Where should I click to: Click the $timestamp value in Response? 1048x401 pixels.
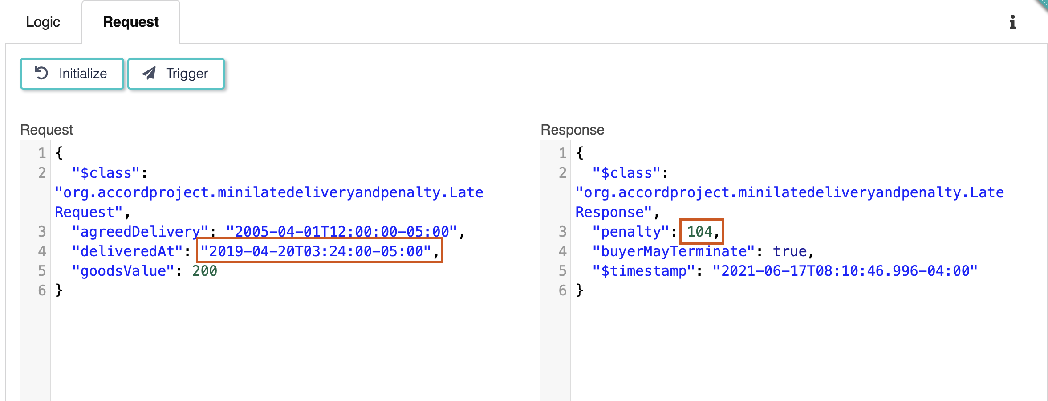pyautogui.click(x=845, y=271)
